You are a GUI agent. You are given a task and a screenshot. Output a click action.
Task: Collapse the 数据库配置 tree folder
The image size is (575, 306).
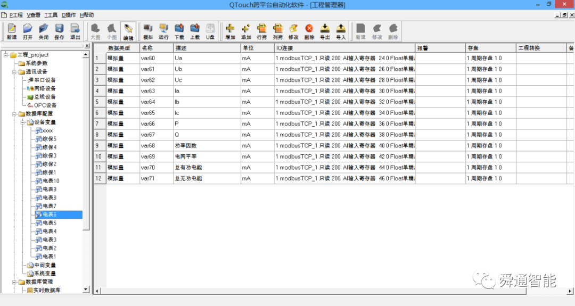[14, 114]
